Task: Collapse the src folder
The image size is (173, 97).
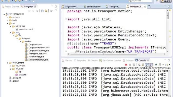Action: click(7, 23)
